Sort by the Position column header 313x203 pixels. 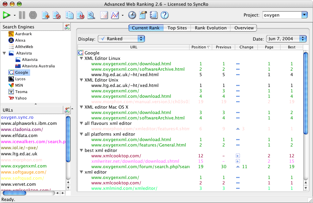(200, 47)
